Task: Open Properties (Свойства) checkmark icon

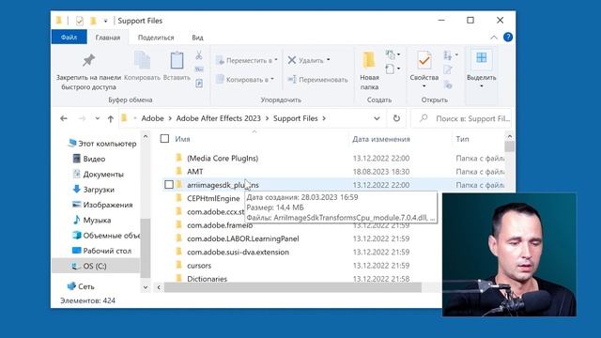Action: [424, 60]
